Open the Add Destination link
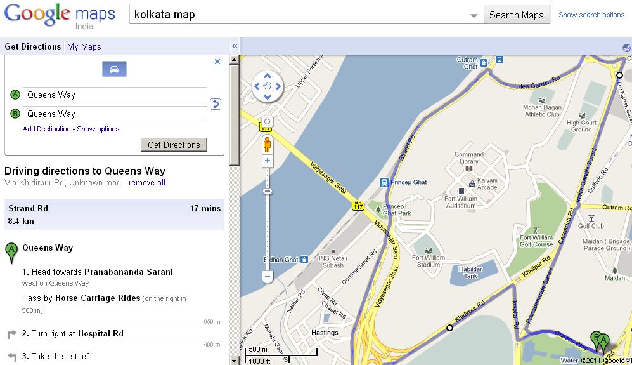 tap(46, 129)
